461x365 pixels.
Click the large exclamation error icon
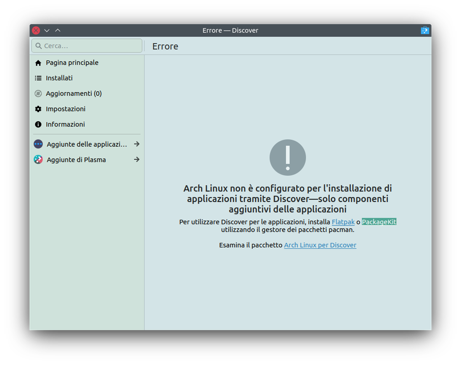288,157
